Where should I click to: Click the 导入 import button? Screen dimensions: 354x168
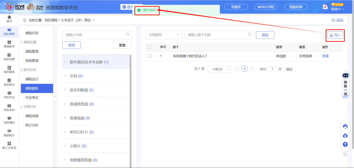pos(335,35)
